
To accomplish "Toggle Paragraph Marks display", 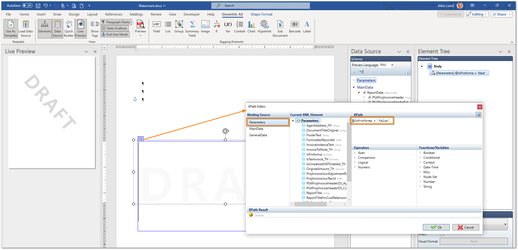I will tap(116, 22).
